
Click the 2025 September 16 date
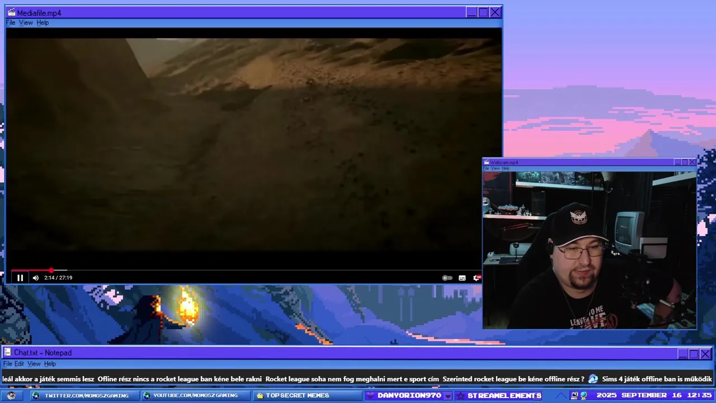tap(638, 396)
